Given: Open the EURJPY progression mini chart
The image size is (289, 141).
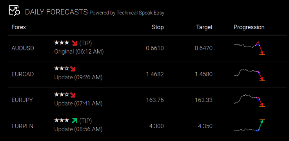Looking at the screenshot, I should point(249,100).
